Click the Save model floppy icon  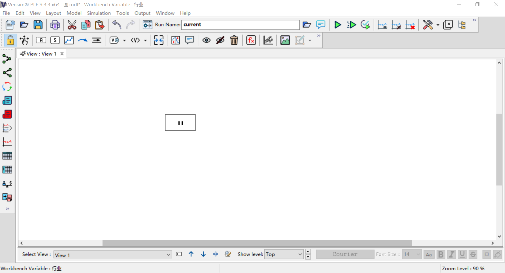[x=38, y=25]
